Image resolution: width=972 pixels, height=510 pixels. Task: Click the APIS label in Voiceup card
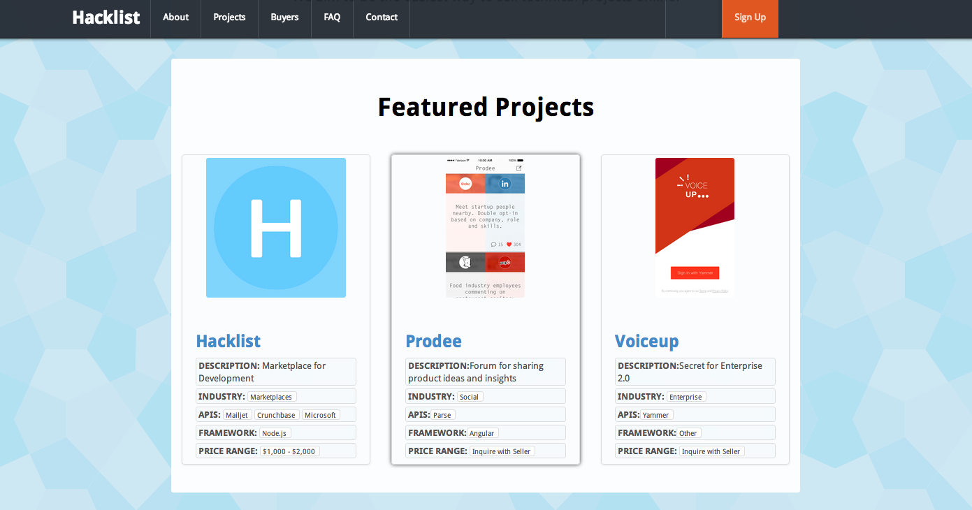pos(629,415)
